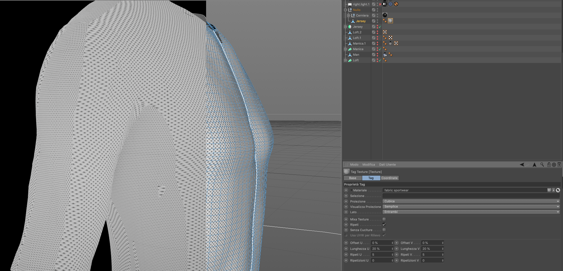563x271 pixels.
Task: Toggle visibility dots for Man object
Action: point(377,55)
